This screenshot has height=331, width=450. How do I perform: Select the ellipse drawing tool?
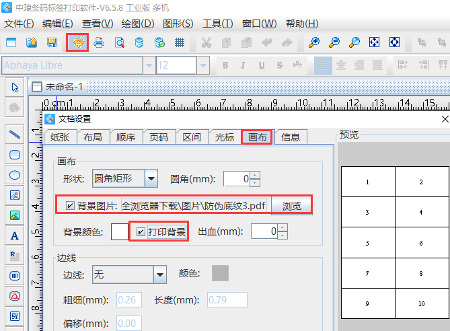pyautogui.click(x=15, y=175)
